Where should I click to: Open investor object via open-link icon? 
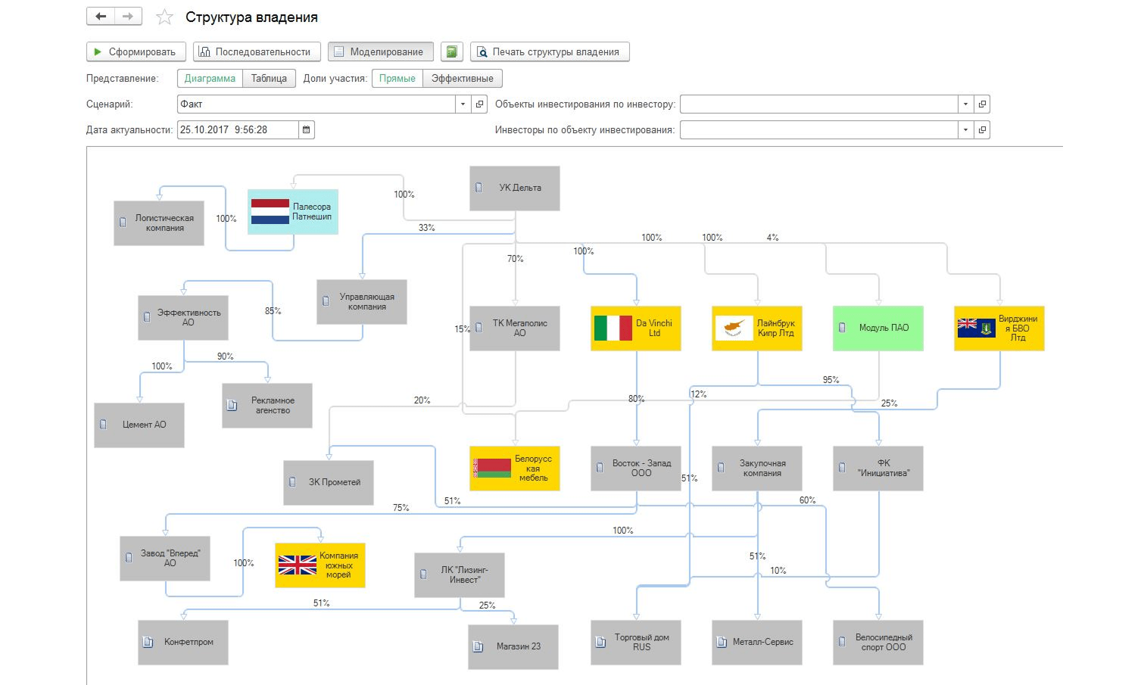[x=982, y=104]
